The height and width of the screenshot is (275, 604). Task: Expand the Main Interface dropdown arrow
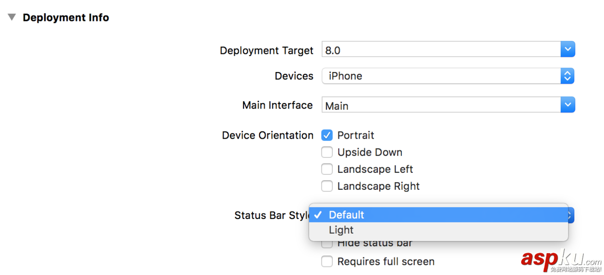point(567,105)
